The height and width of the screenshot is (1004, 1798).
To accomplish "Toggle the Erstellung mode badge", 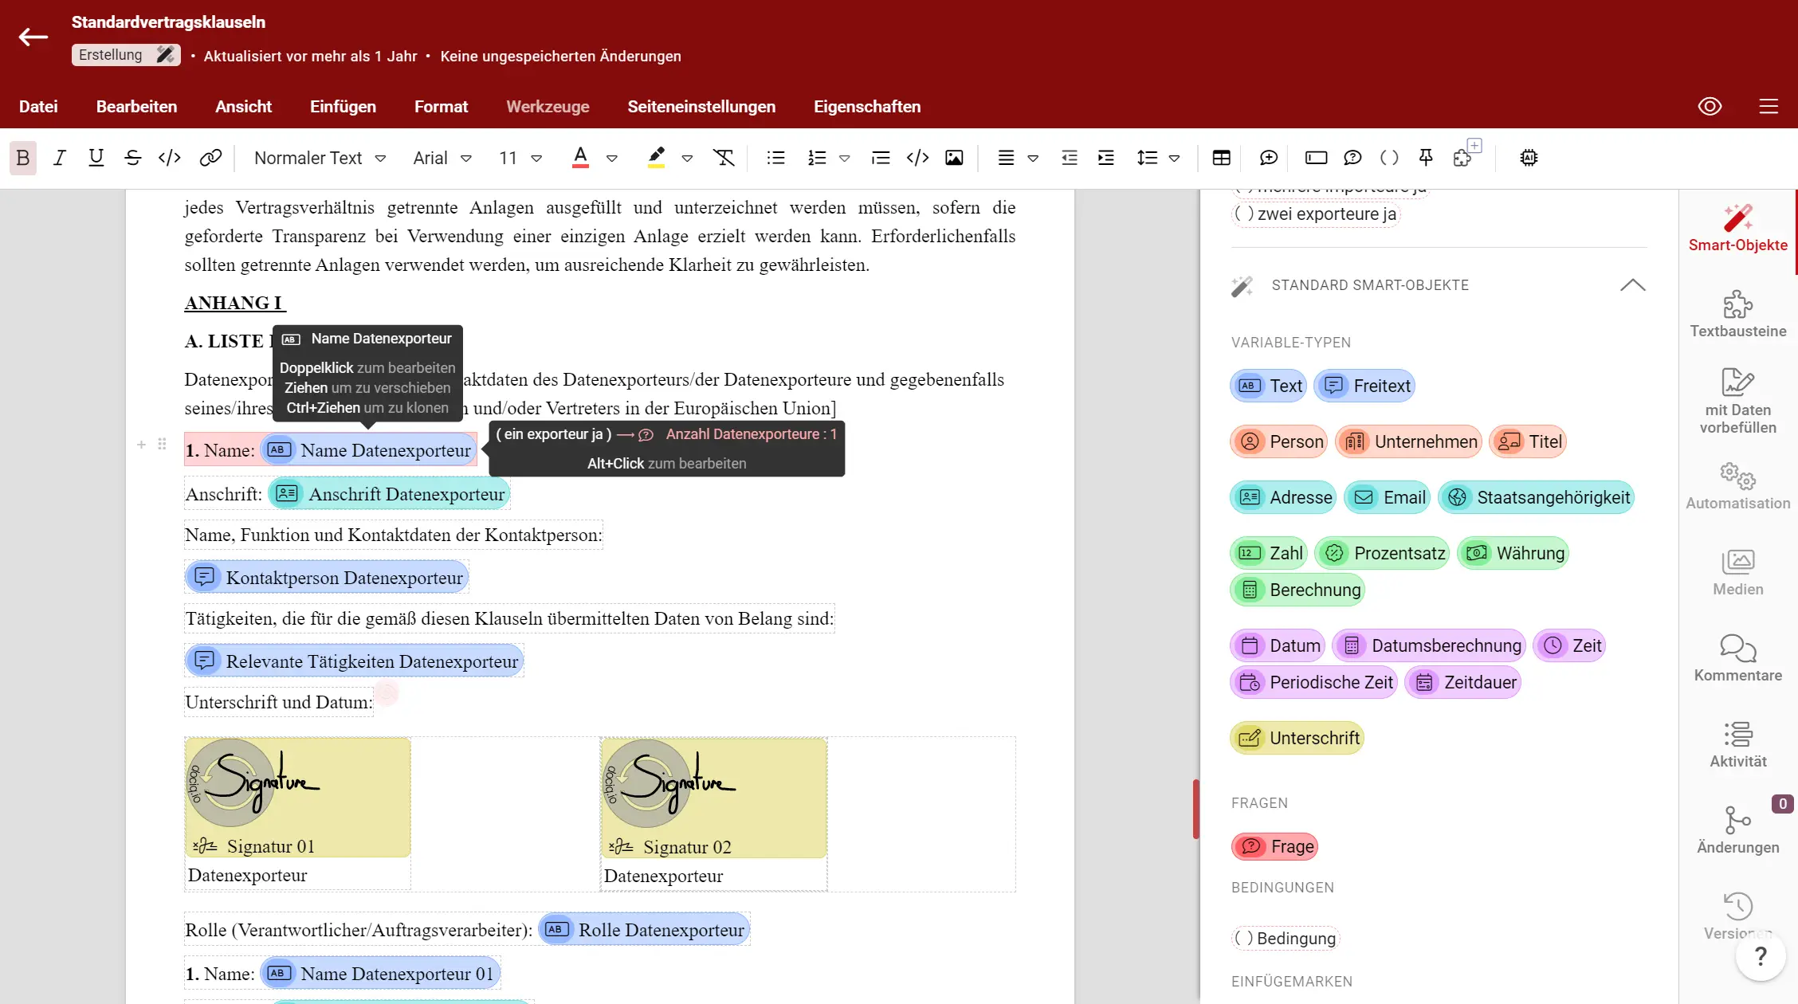I will 126,55.
